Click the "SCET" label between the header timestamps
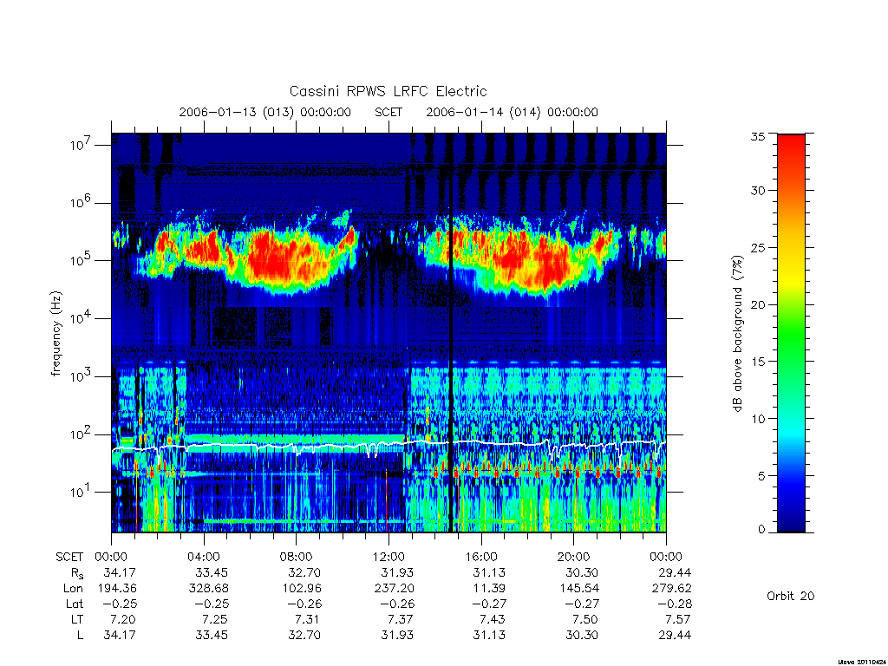This screenshot has height=666, width=888. pos(388,112)
